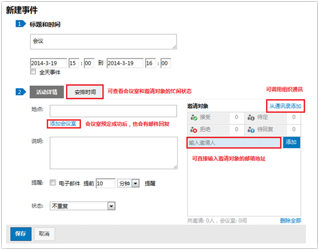Click the step 2 arrow marker
319x250 pixels.
[x=21, y=92]
